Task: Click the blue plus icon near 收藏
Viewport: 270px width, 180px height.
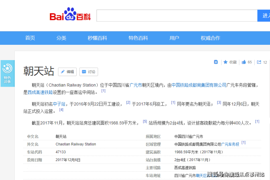Action: coord(216,62)
